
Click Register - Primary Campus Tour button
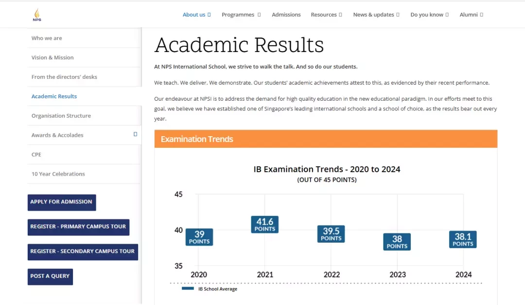[78, 227]
